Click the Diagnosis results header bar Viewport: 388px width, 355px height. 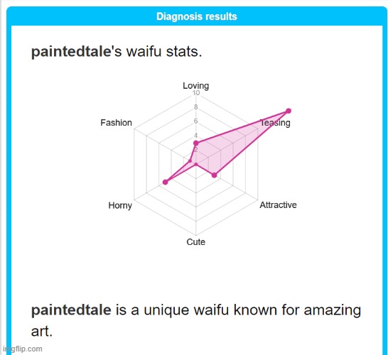(x=197, y=16)
